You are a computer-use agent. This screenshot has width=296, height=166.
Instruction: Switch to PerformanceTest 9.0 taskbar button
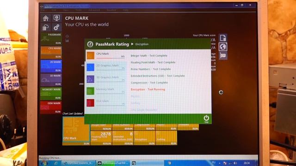113,163
